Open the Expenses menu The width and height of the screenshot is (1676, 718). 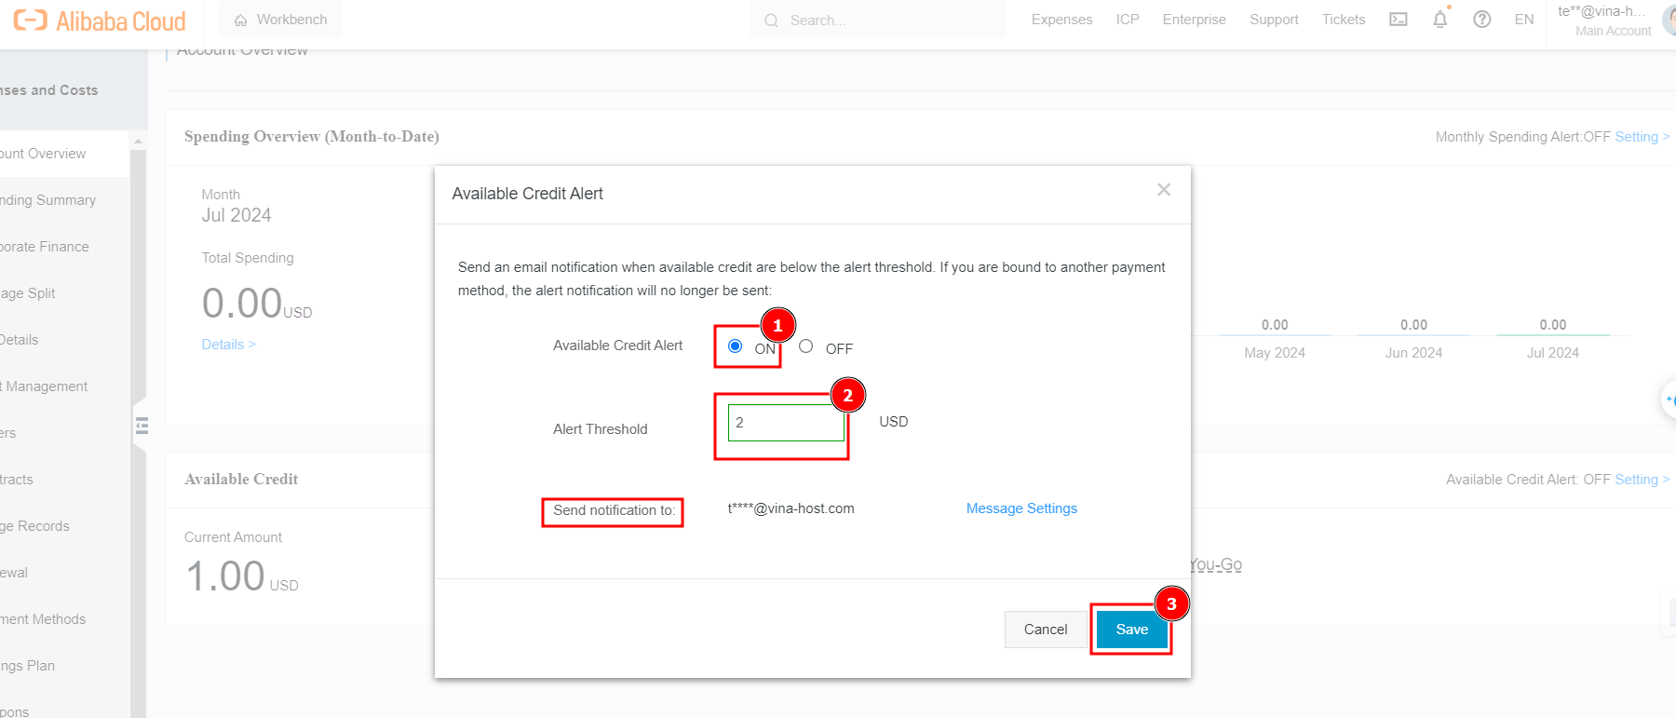tap(1061, 20)
